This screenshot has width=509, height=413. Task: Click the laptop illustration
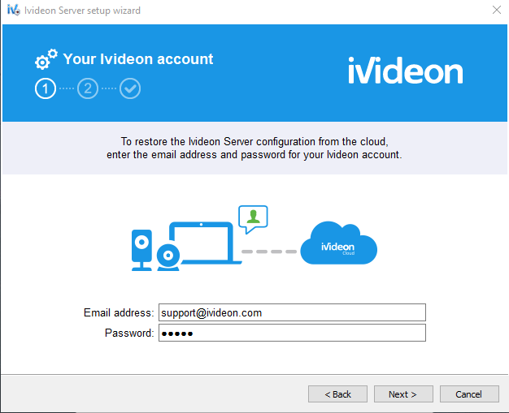(x=207, y=243)
